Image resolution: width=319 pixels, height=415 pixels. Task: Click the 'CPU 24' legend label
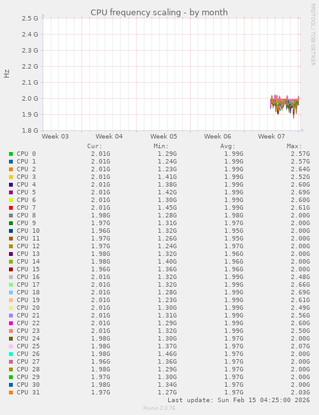pyautogui.click(x=28, y=339)
